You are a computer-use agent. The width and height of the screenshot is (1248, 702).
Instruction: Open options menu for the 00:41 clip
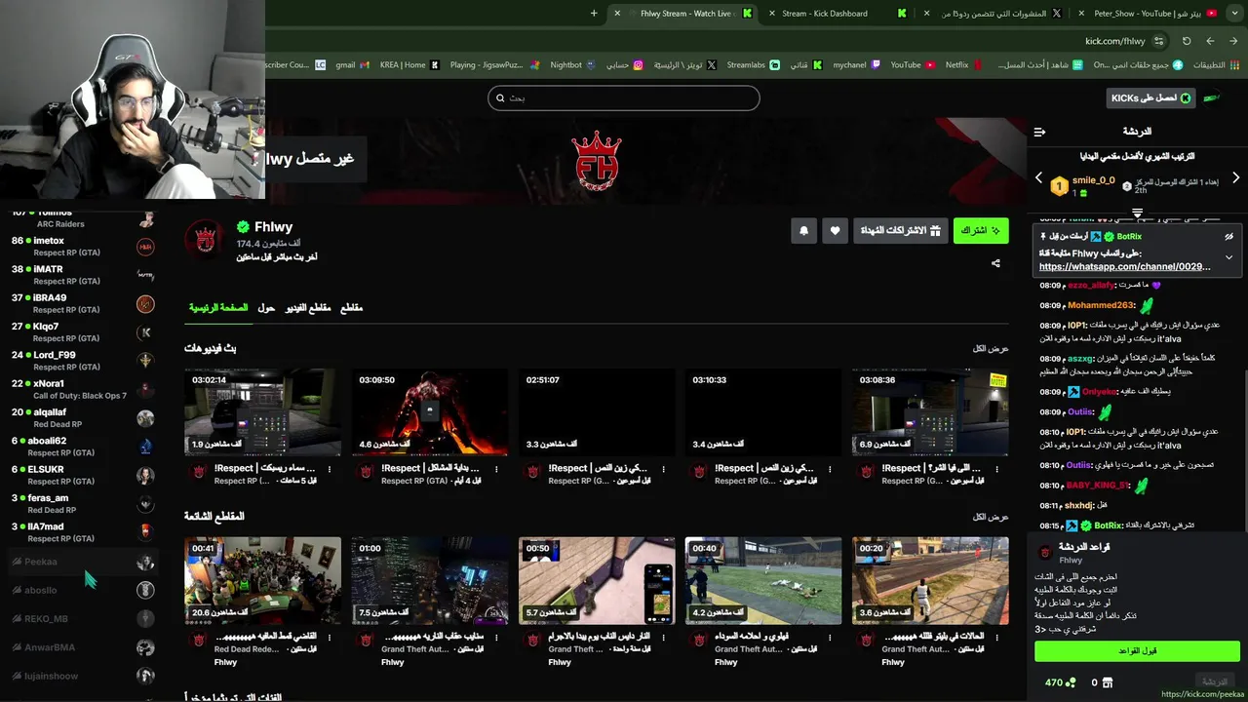tap(330, 638)
